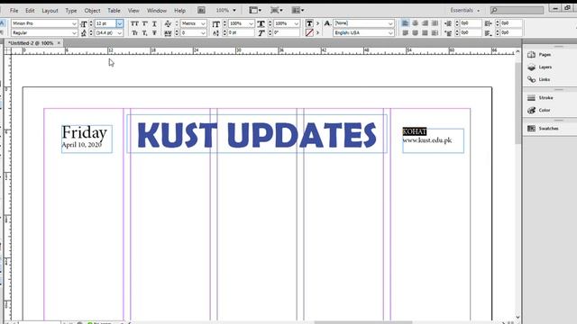The height and width of the screenshot is (324, 577).
Task: Open the Stroke panel
Action: coord(540,98)
